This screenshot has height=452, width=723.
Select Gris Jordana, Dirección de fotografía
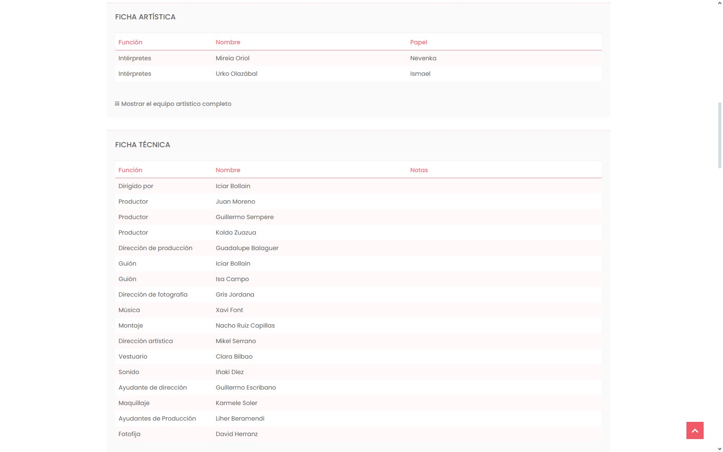coord(235,294)
